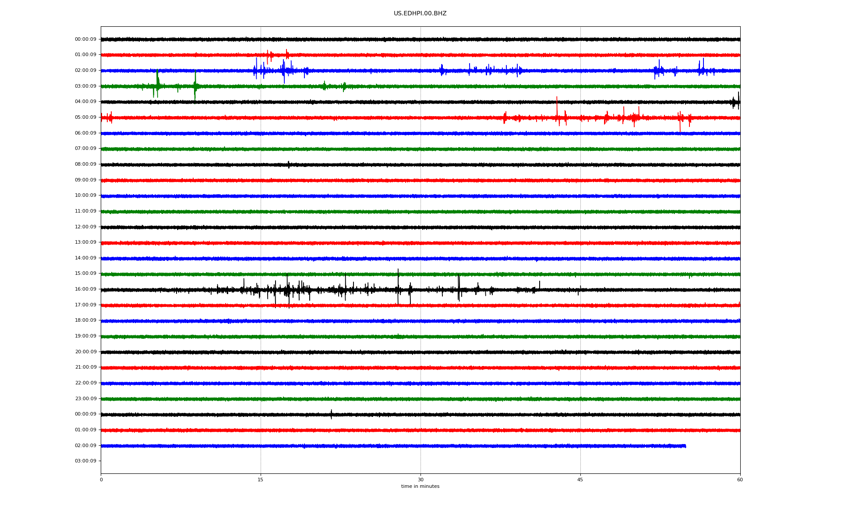Select the 08:00:09 row time label
This screenshot has width=841, height=526.
85,164
